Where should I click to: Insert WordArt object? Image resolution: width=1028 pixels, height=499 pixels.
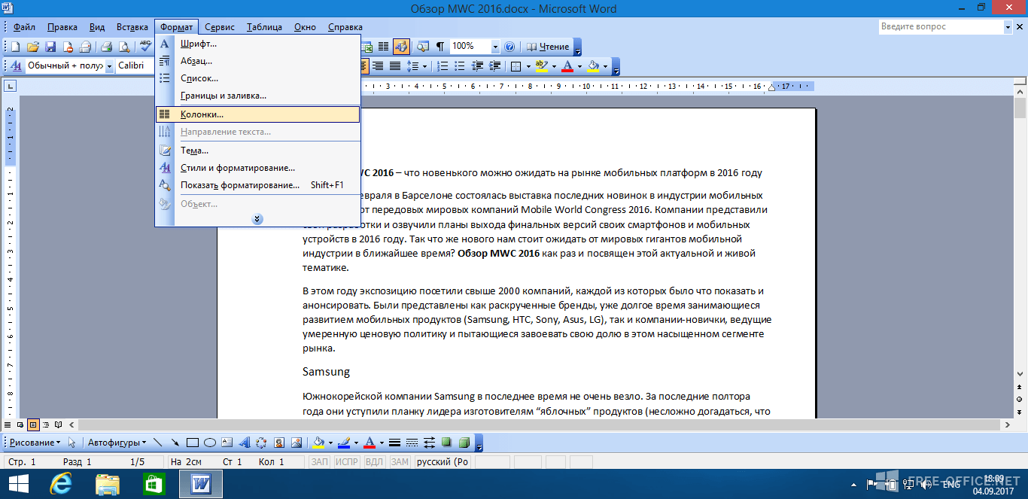[244, 443]
